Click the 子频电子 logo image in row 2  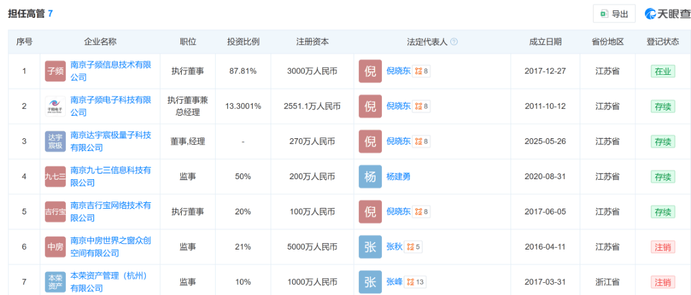tap(55, 106)
